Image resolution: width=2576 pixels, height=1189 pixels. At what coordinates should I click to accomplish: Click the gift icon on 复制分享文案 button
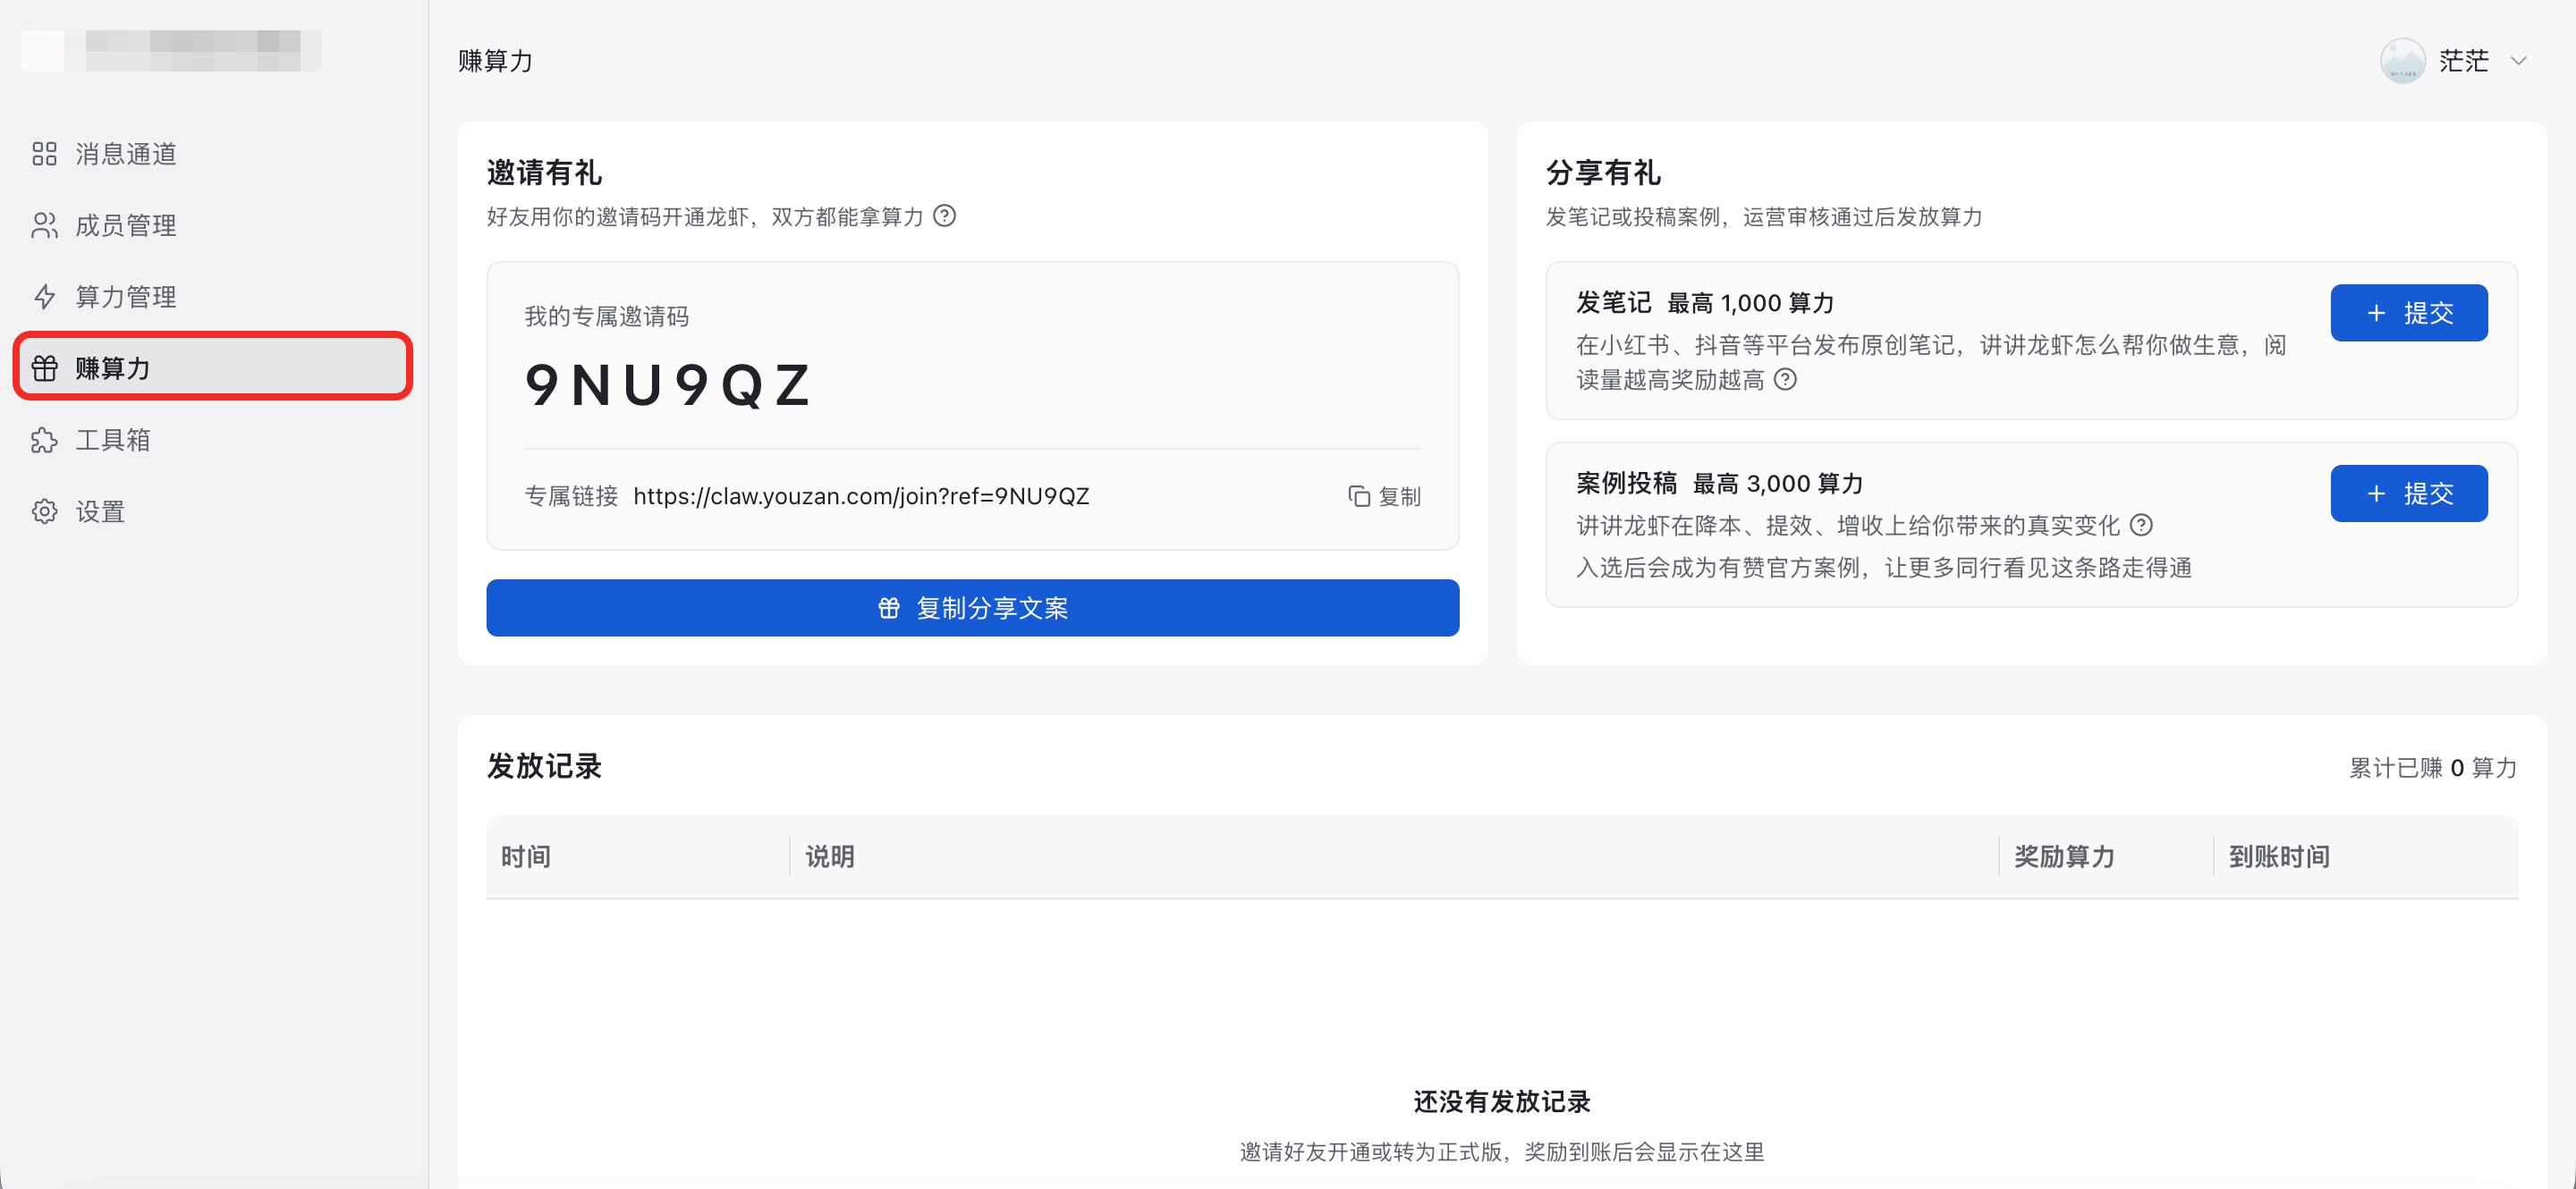889,608
